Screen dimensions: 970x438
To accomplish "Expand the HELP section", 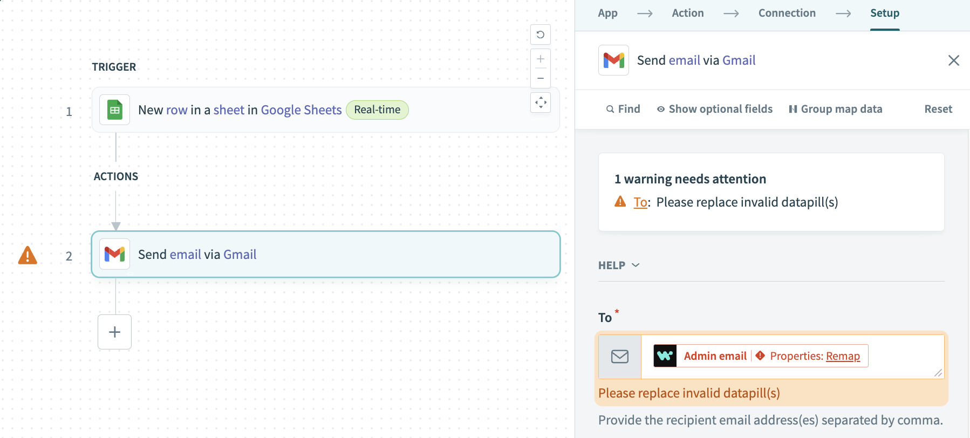I will click(619, 265).
